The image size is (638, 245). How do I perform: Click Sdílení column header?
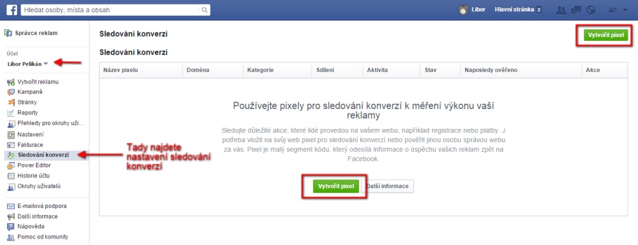click(x=338, y=70)
